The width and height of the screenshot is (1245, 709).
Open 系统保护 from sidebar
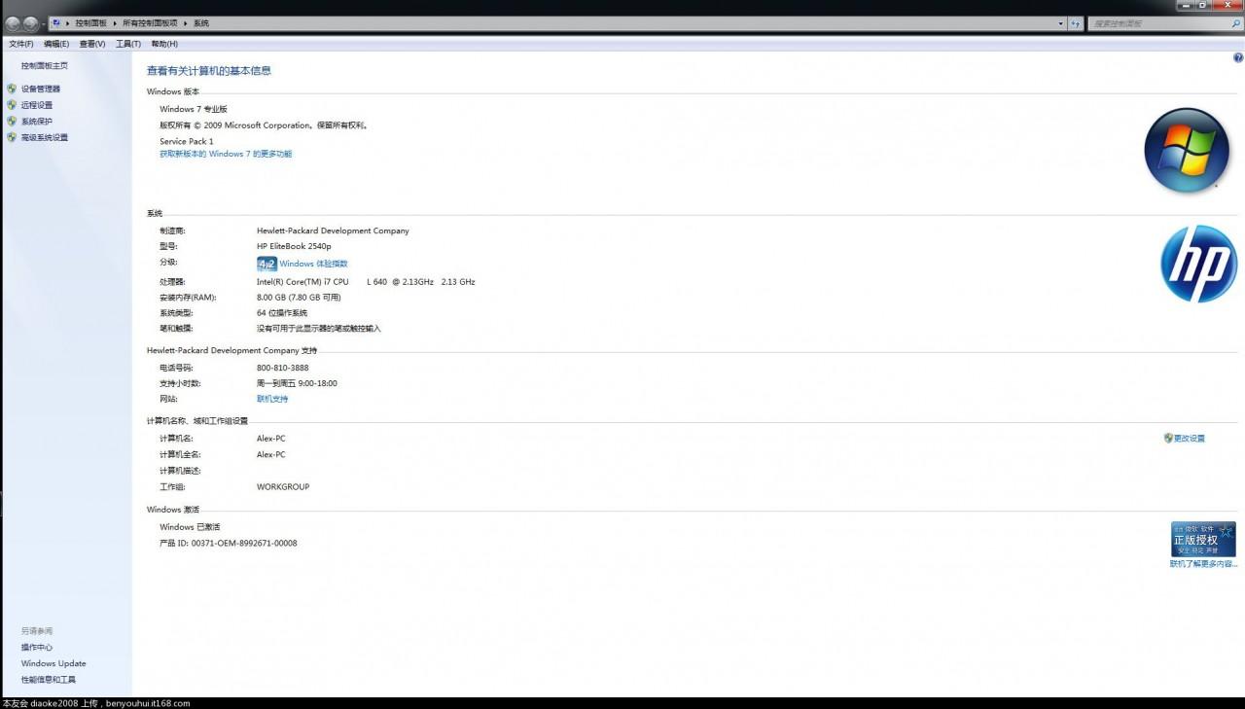37,122
